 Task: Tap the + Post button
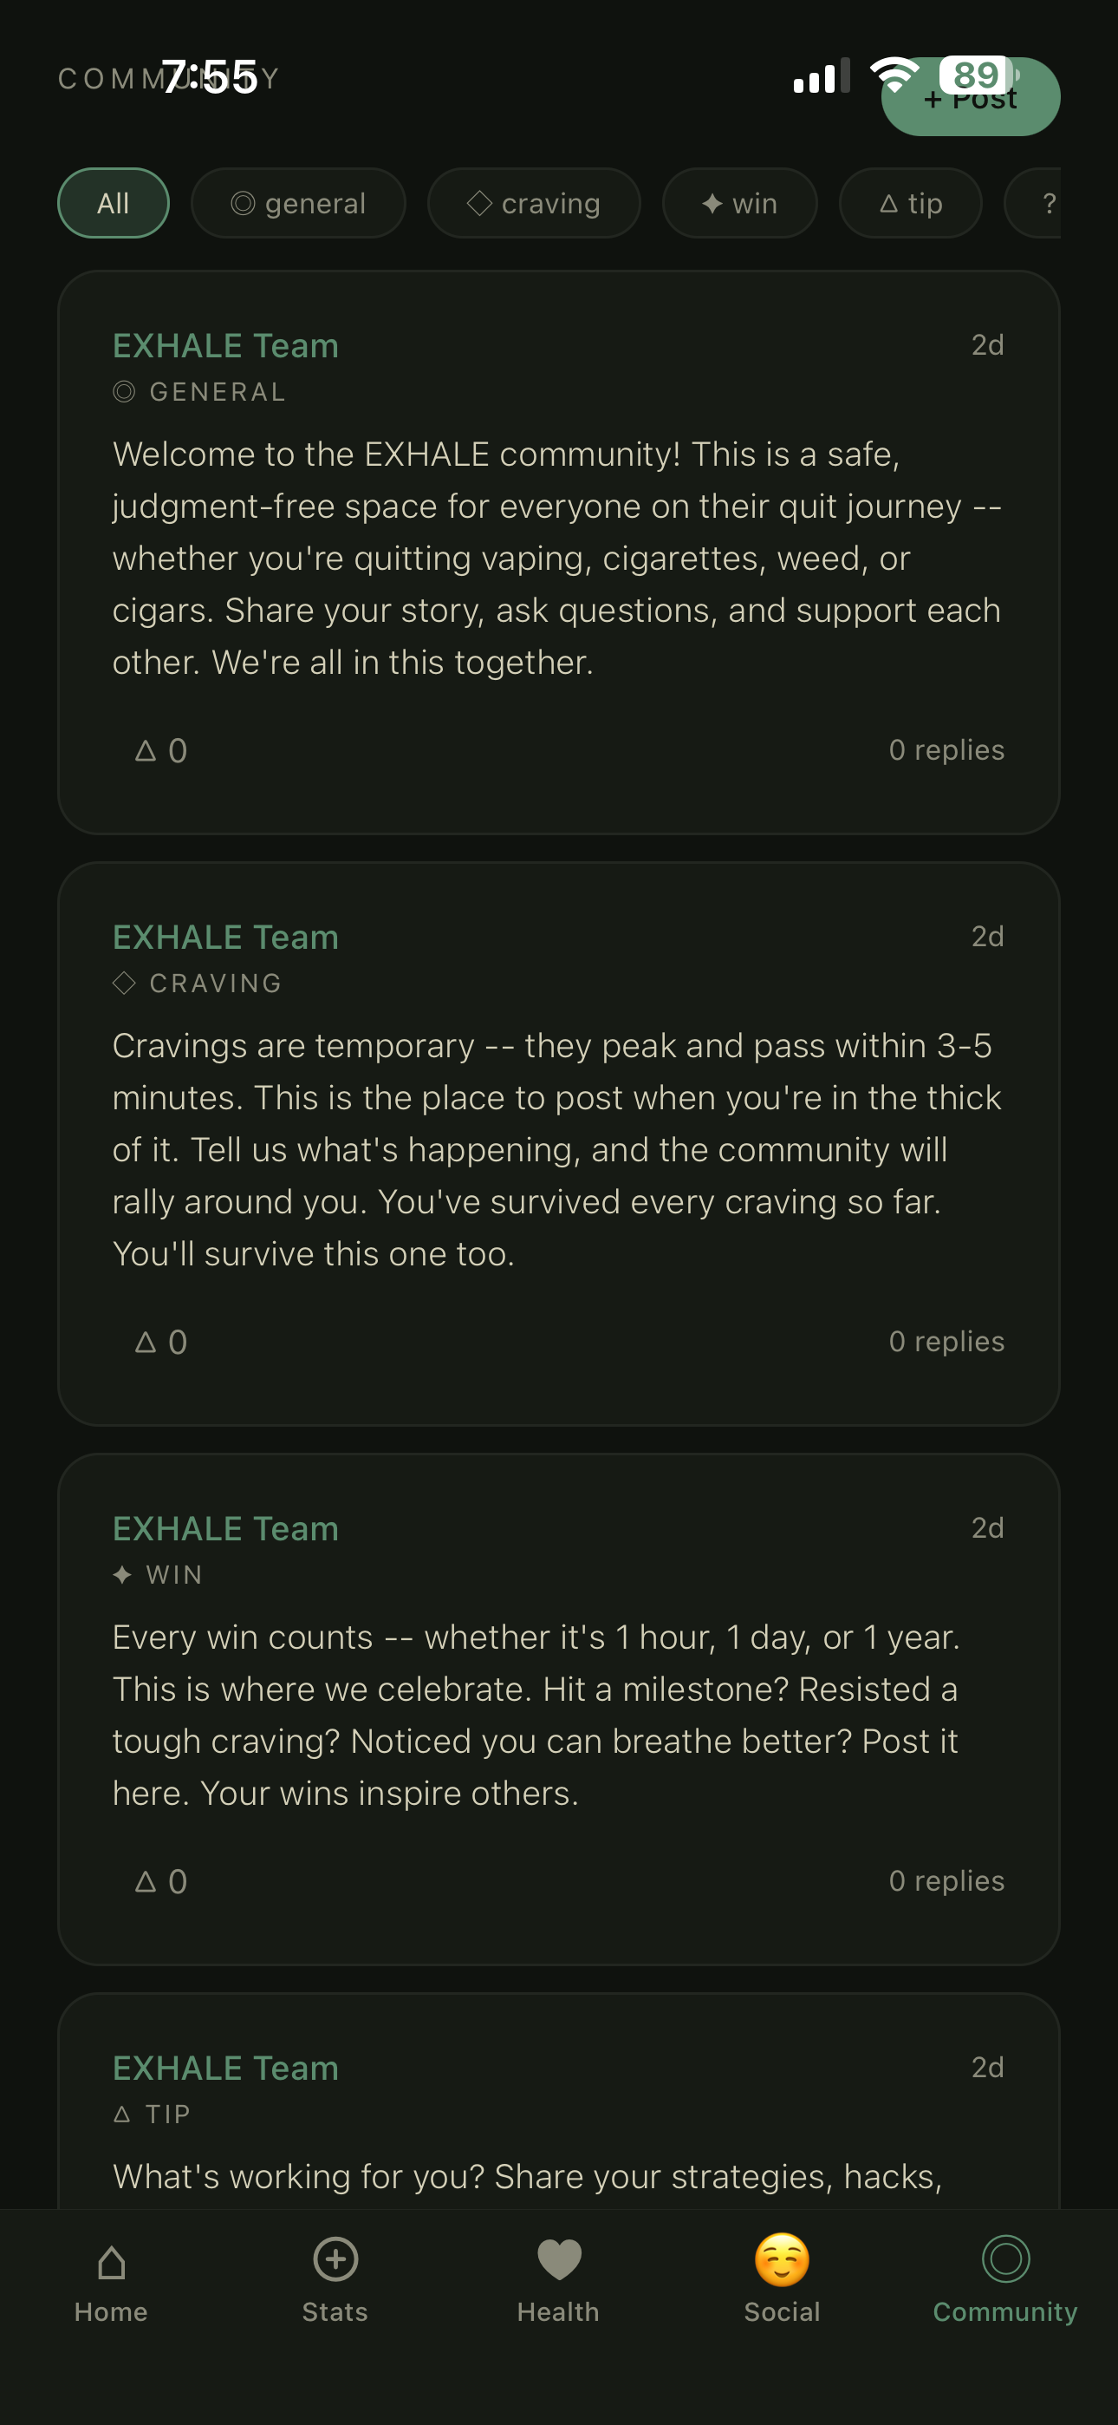pos(971,96)
